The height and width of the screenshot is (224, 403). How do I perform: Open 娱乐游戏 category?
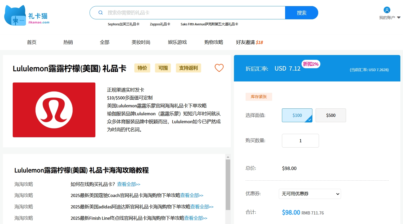(178, 42)
